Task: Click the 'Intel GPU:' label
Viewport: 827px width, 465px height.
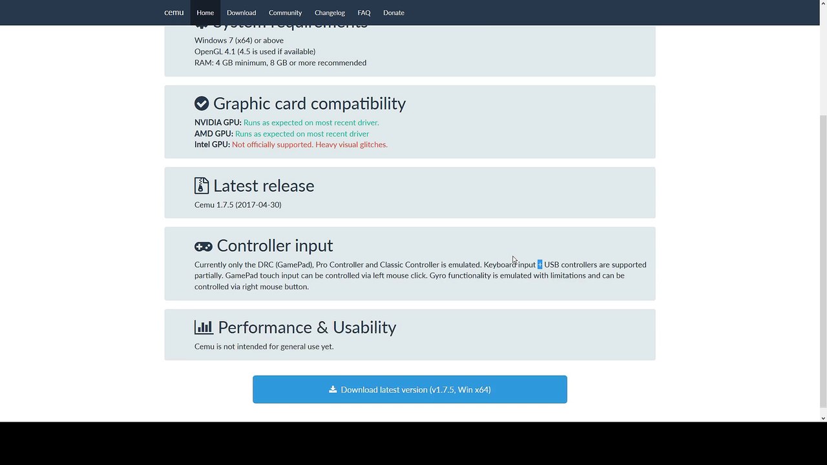Action: click(212, 145)
